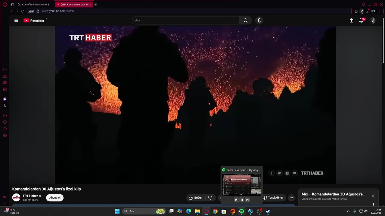Screen dimensions: 385x216
Task: Open the Windows Start button
Action: click(117, 211)
